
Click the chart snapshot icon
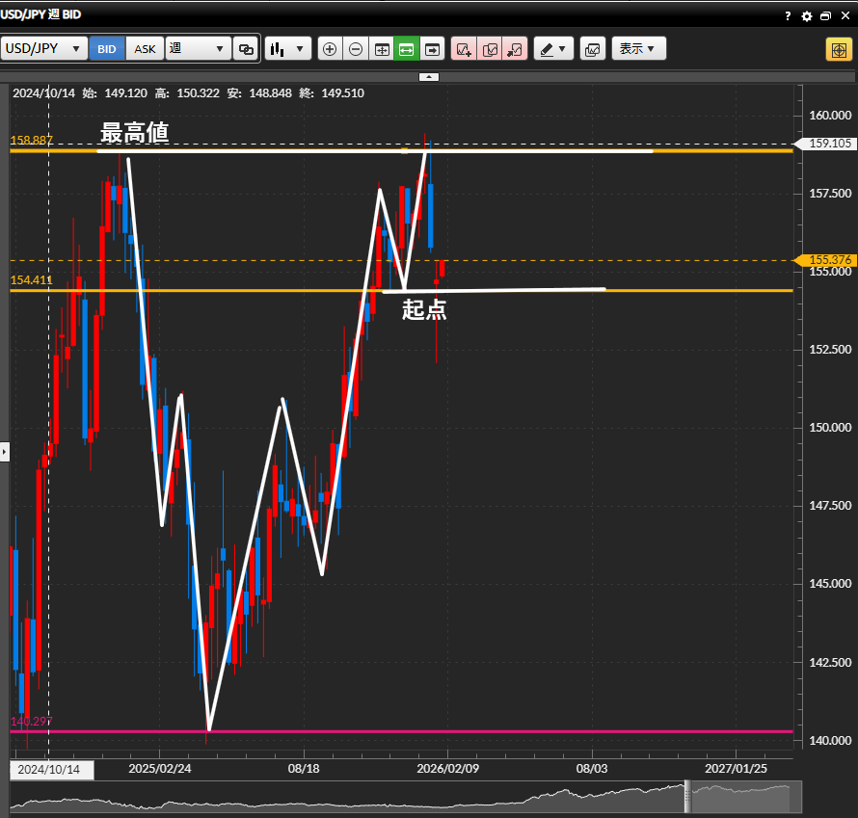point(592,49)
